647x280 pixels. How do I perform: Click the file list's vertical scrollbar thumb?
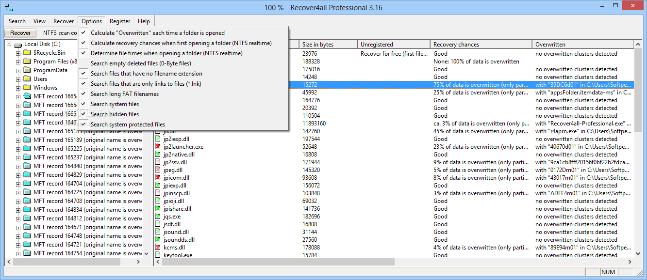click(638, 91)
